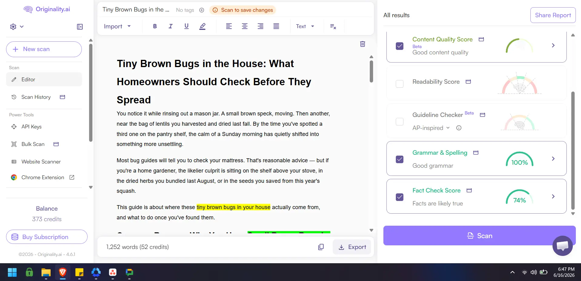Screen dimensions: 581x281
Task: Enable Guideline Checker checkbox
Action: [x=400, y=121]
